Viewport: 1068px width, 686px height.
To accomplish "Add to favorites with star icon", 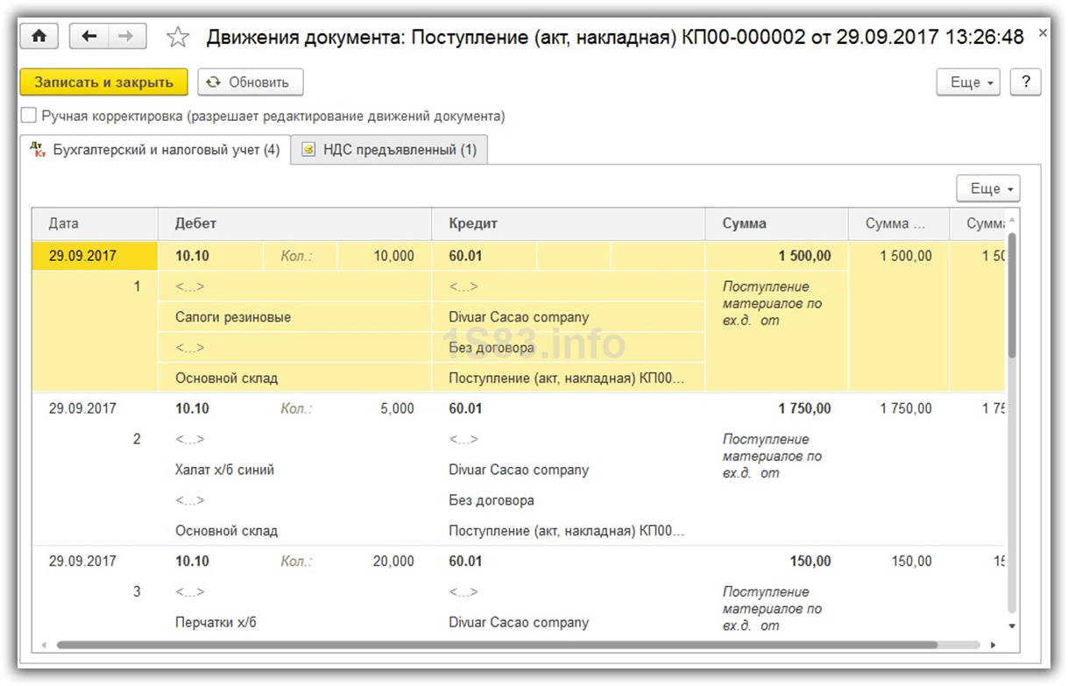I will (178, 37).
